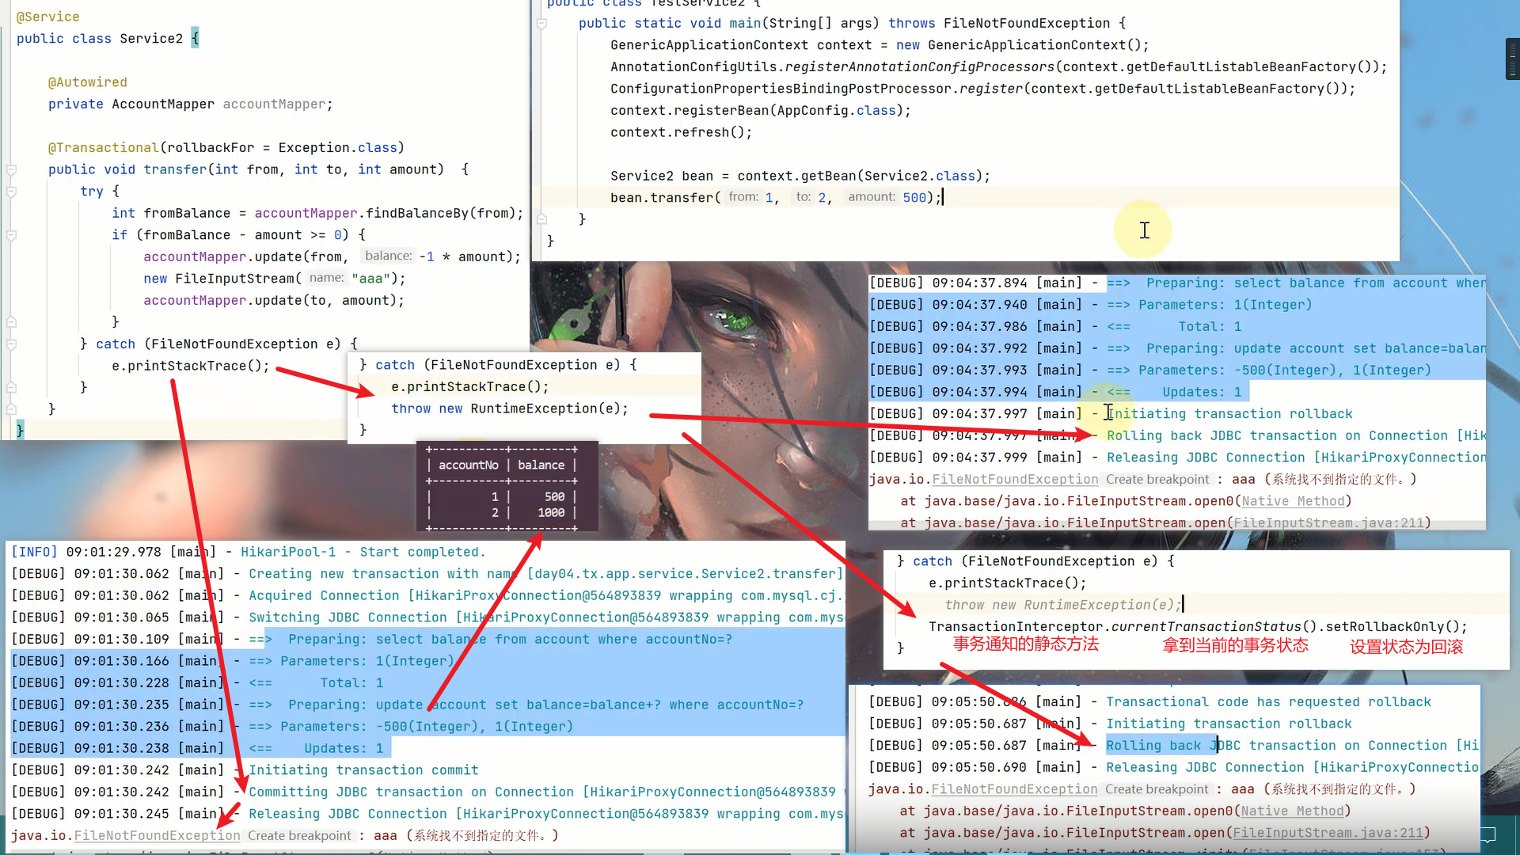Create breakpoint in 09:04:37 console output

click(1157, 480)
